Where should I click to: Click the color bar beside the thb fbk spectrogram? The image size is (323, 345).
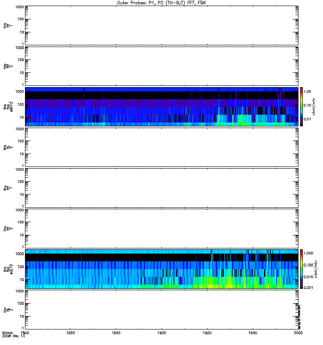click(x=301, y=107)
